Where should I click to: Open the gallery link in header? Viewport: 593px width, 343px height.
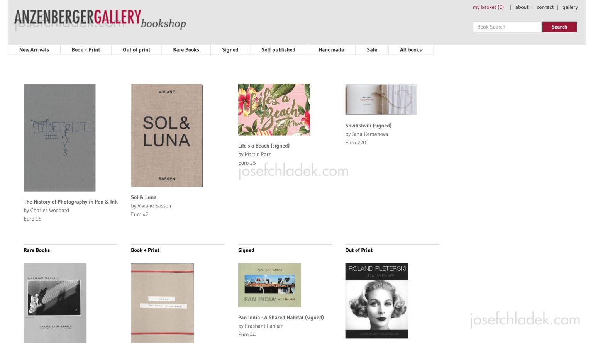570,7
